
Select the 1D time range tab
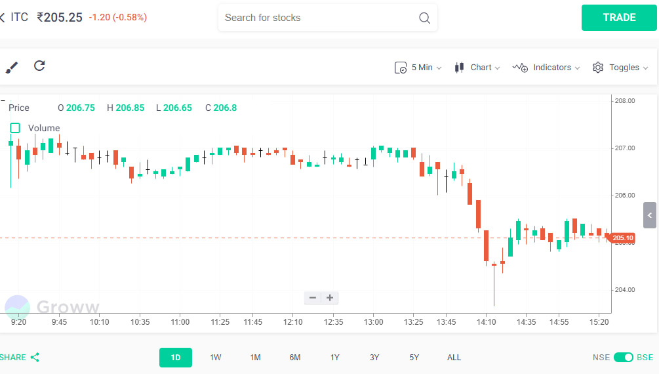click(x=176, y=358)
